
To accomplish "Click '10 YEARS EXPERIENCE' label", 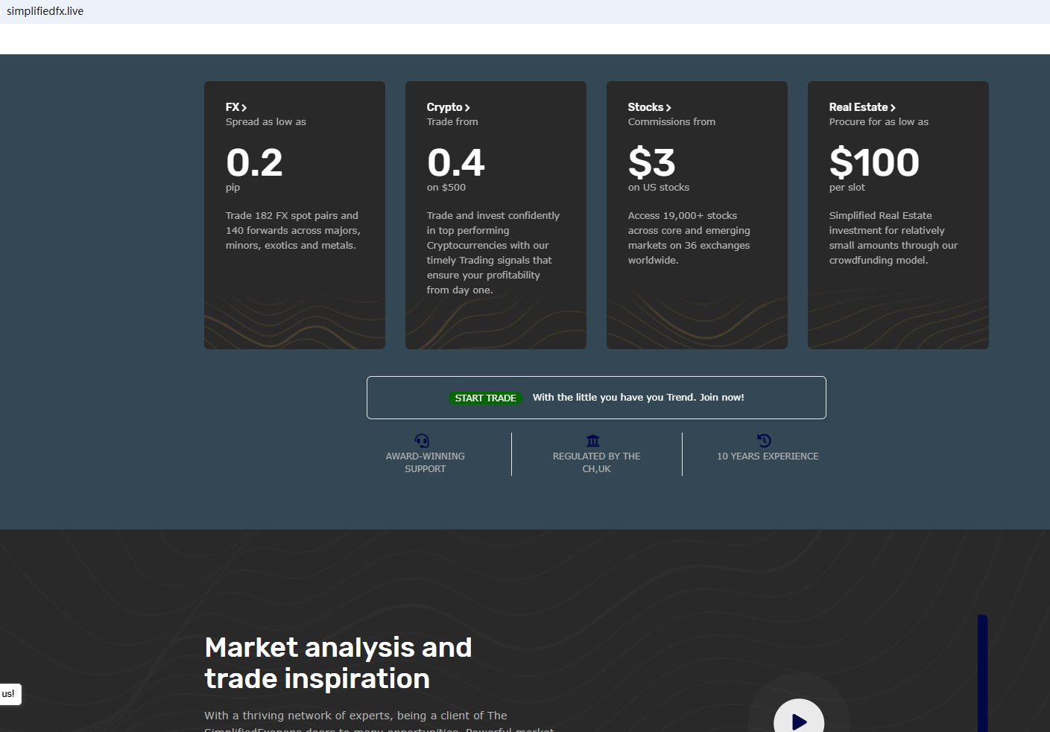I will pos(768,456).
